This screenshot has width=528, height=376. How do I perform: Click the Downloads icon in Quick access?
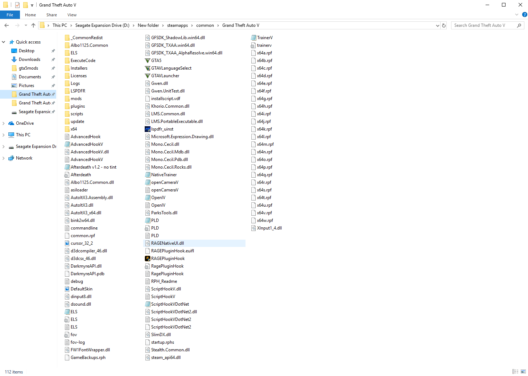coord(14,59)
